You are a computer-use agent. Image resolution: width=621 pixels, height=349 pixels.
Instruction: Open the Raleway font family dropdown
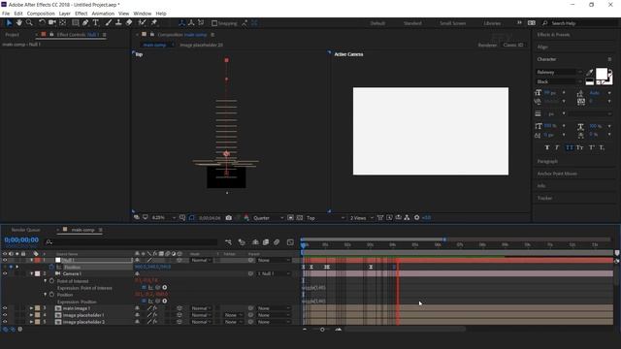(x=559, y=72)
